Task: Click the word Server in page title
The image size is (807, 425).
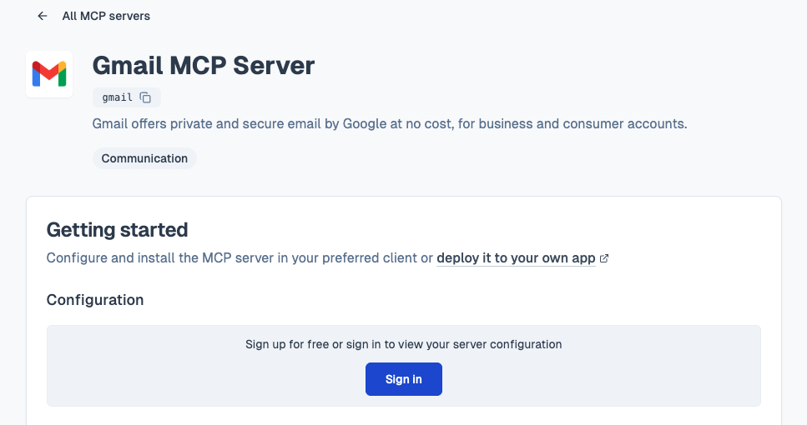Action: point(273,66)
